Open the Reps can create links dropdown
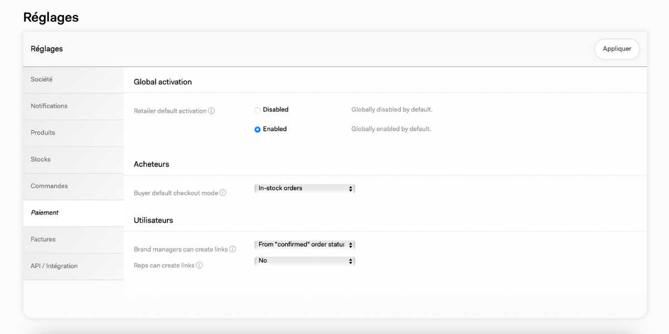Screen dimensions: 669x334 304,261
